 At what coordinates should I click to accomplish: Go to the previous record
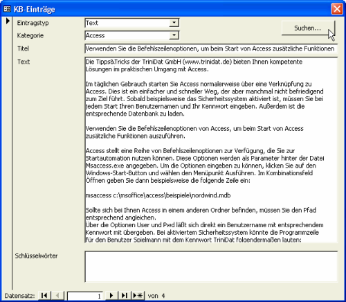pos(57,295)
